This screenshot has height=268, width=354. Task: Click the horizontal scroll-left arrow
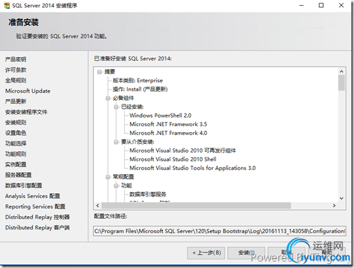97,206
